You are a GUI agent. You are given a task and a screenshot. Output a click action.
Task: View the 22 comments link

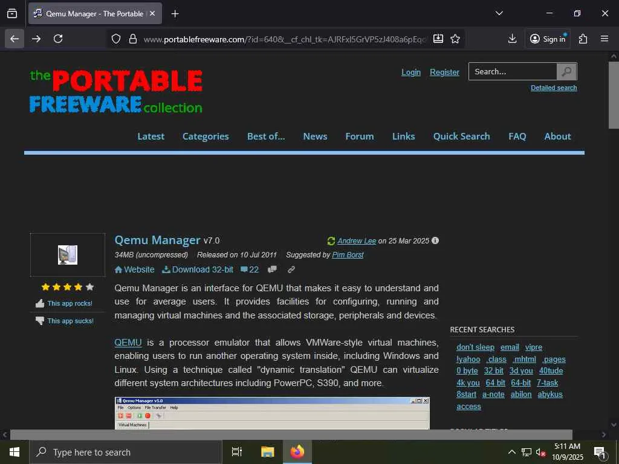[250, 269]
